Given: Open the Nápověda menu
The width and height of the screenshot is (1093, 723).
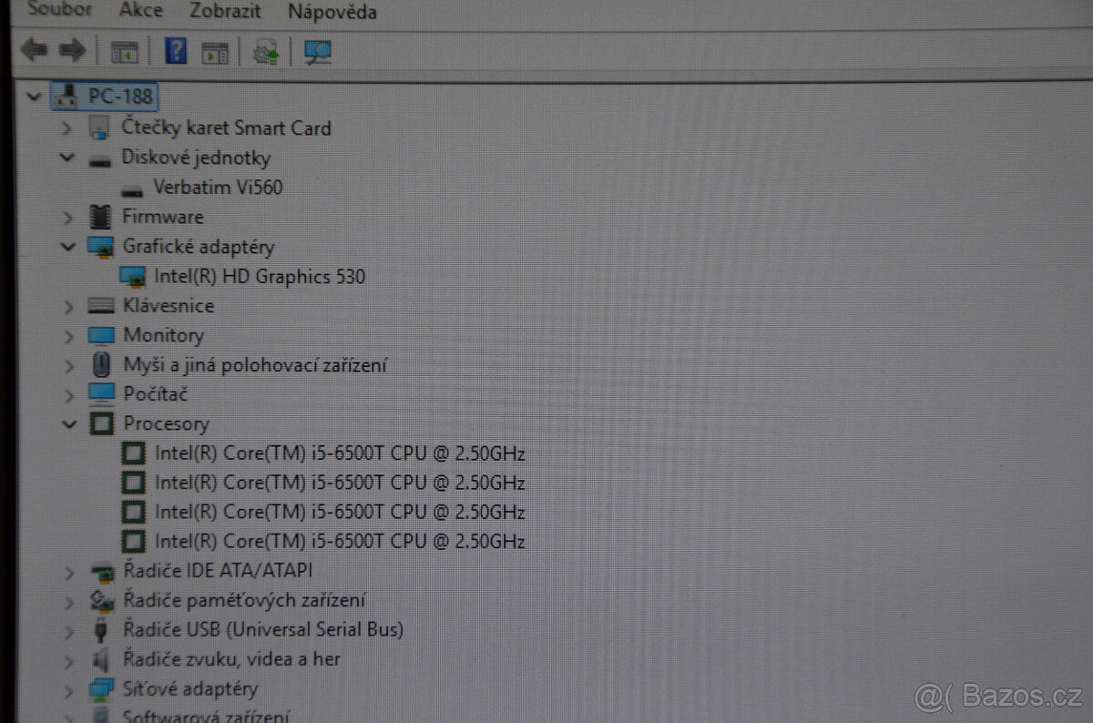Looking at the screenshot, I should 332,13.
